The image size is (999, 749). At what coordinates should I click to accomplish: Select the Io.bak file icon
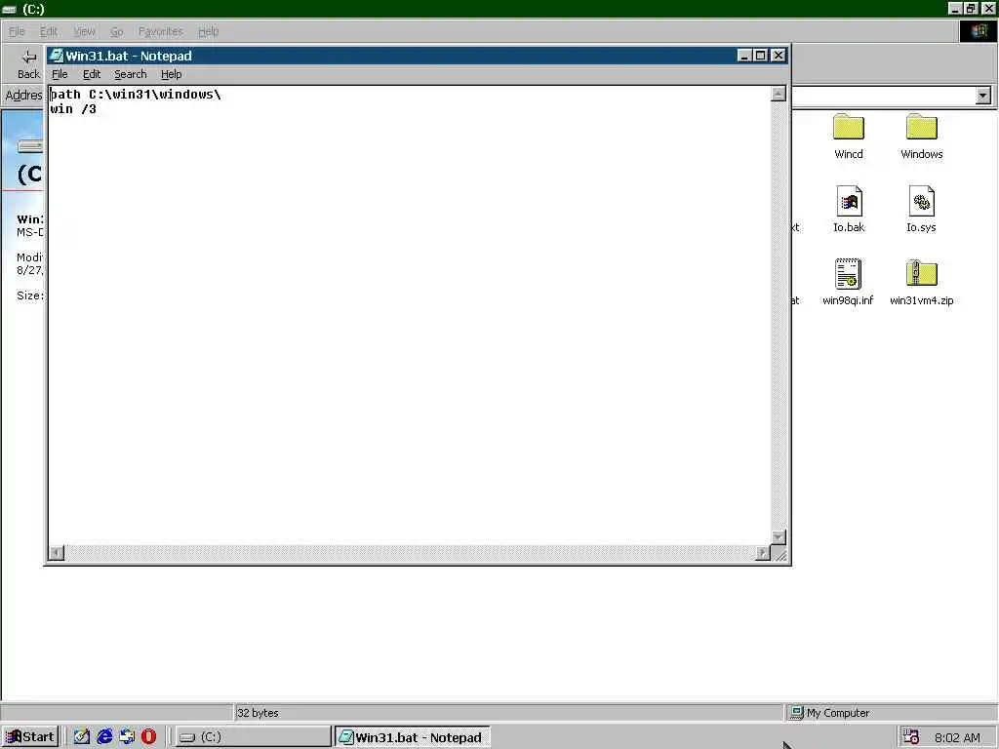849,201
